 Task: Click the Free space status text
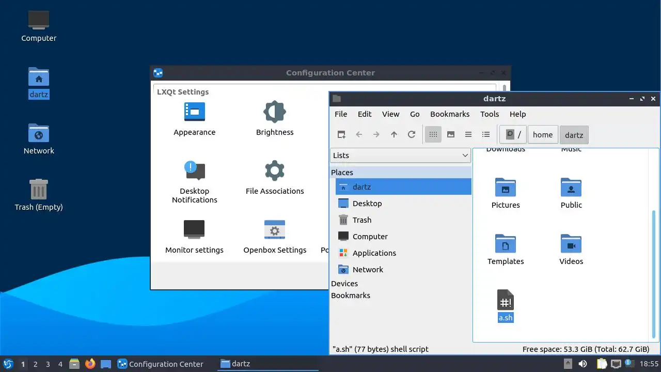click(x=586, y=349)
